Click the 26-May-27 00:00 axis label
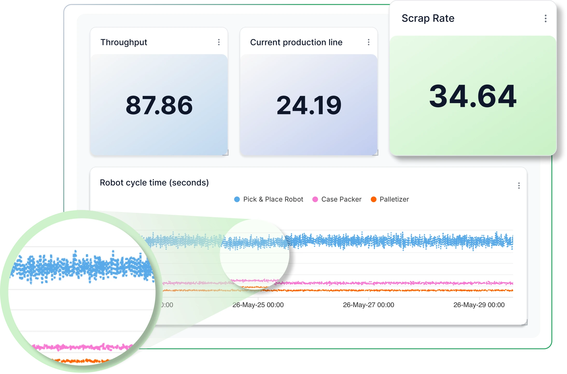This screenshot has height=374, width=567. coord(368,305)
